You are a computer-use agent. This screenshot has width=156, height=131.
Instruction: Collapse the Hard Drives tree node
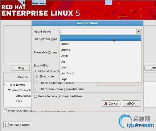point(5,85)
